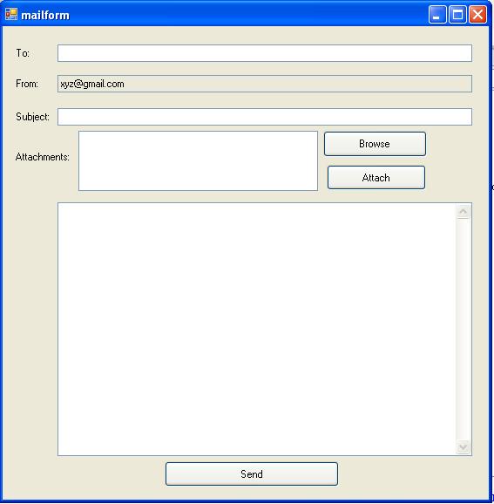
Task: Focus the Subject text box
Action: point(265,117)
